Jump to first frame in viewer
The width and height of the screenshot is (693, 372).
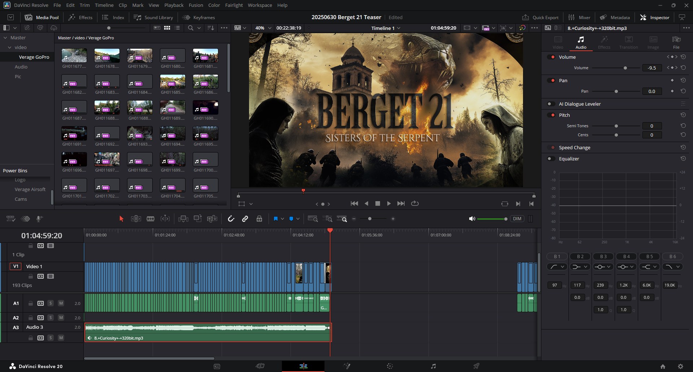coord(354,203)
